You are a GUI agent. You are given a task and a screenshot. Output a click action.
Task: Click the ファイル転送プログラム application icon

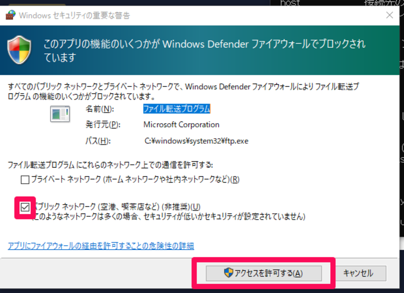[60, 114]
